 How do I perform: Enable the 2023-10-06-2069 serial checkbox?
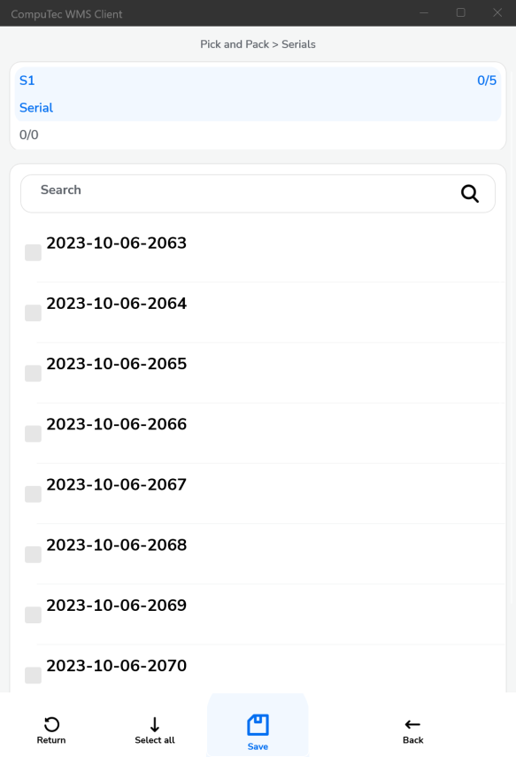(33, 614)
